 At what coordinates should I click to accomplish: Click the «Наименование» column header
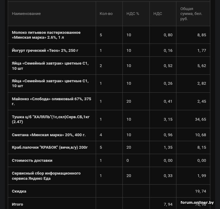(x=26, y=14)
